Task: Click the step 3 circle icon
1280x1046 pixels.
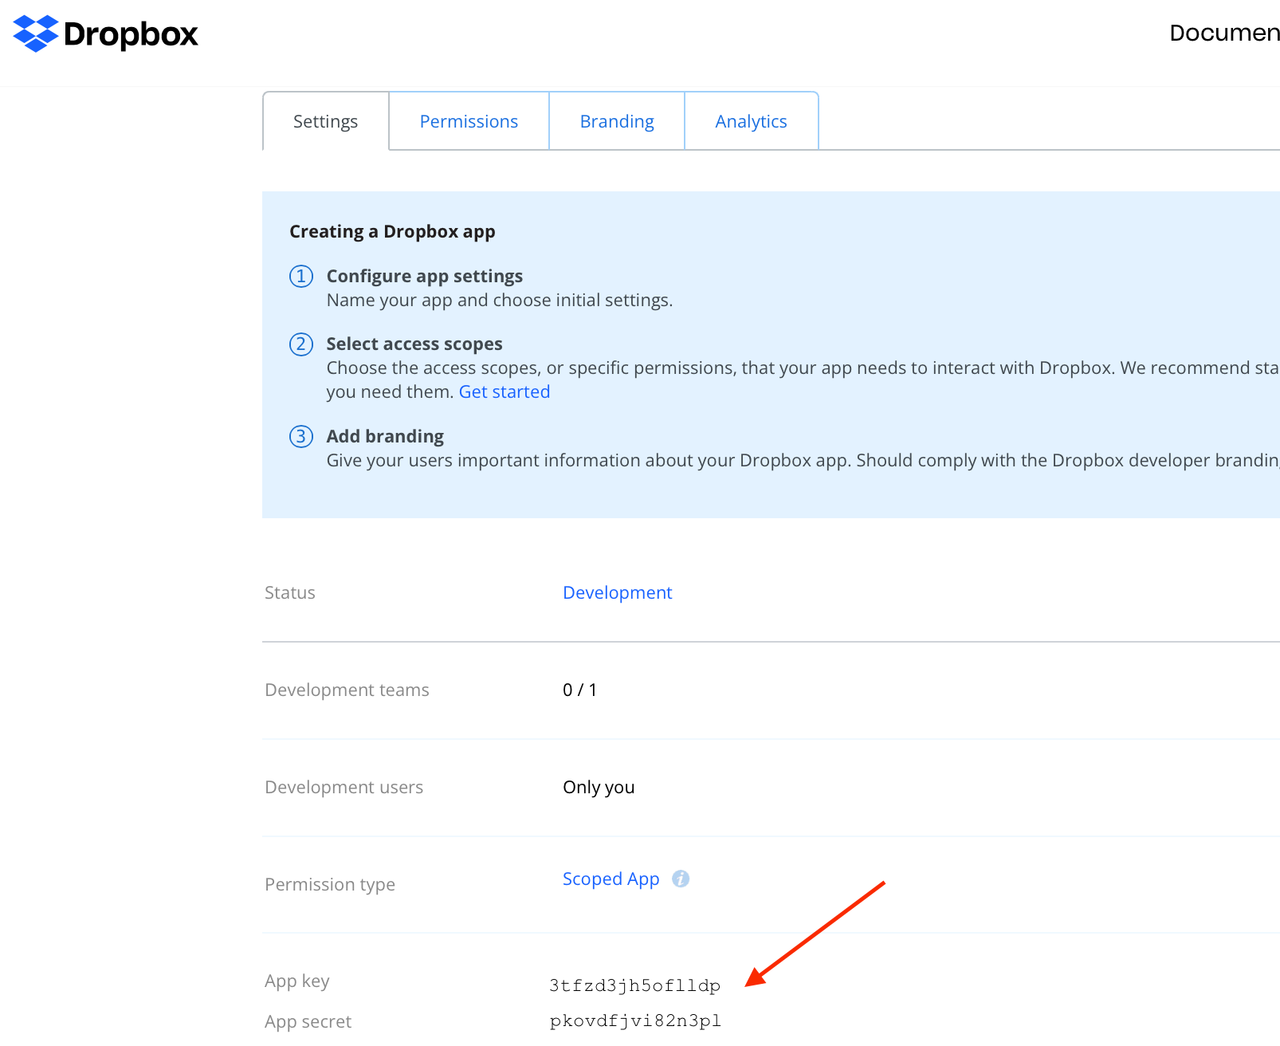Action: click(x=300, y=437)
